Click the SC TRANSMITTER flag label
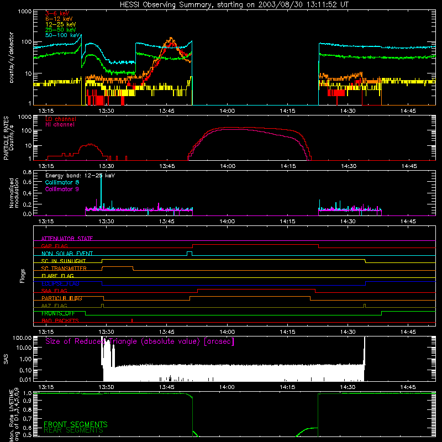The height and width of the screenshot is (442, 442). tap(64, 269)
